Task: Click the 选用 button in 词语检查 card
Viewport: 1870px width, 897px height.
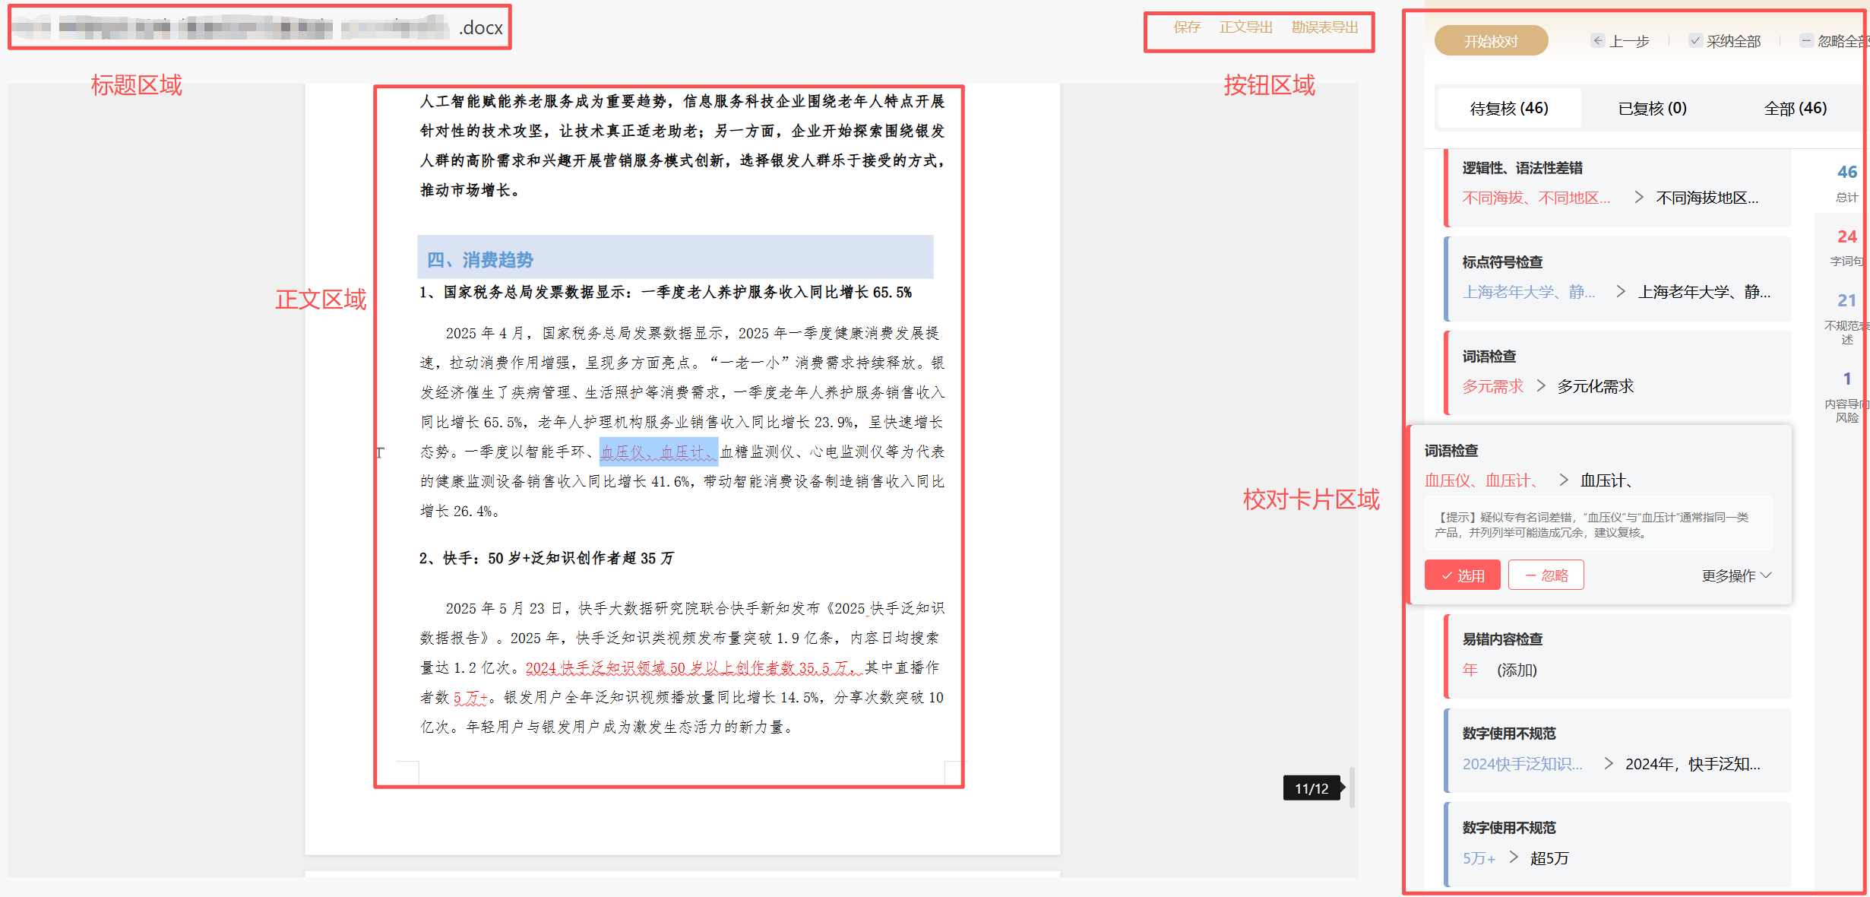Action: click(1462, 575)
